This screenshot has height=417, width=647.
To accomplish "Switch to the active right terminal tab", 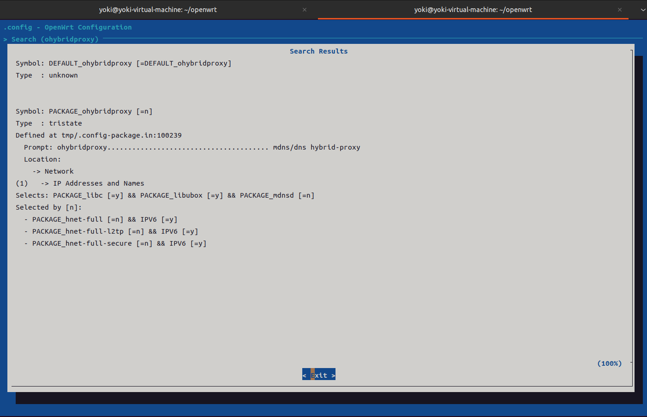I will [473, 9].
